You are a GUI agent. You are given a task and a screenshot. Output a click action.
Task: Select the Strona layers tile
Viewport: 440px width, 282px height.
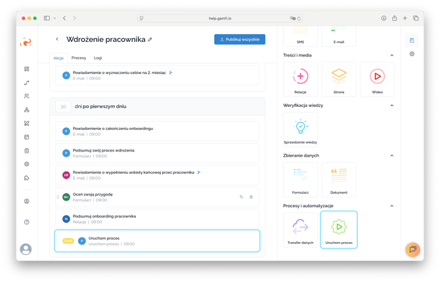(339, 79)
